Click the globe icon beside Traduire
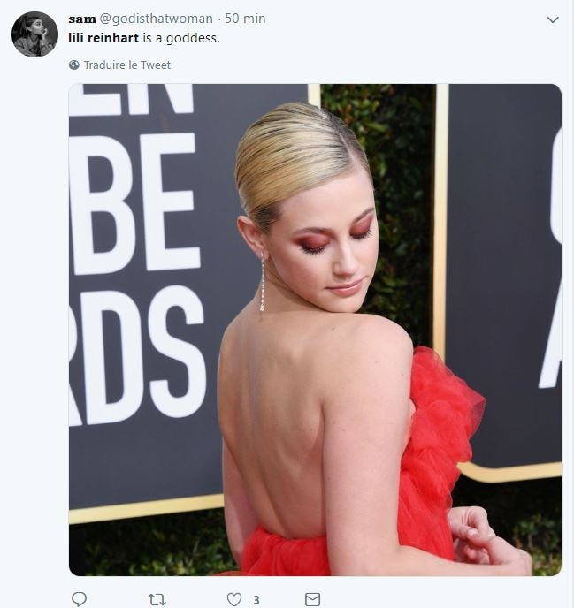The width and height of the screenshot is (574, 608). (x=74, y=65)
